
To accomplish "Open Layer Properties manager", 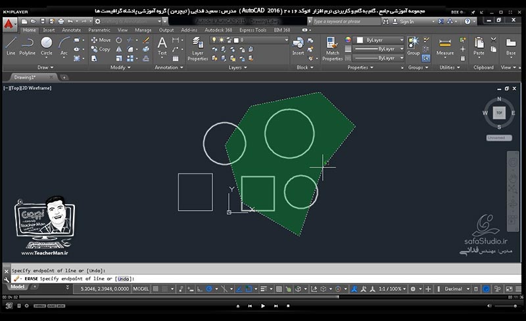I will (198, 49).
